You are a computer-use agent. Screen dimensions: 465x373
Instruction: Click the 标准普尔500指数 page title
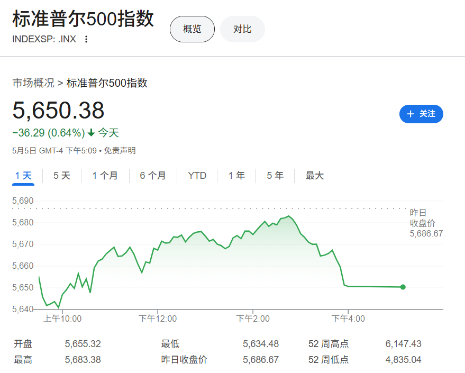coord(83,19)
